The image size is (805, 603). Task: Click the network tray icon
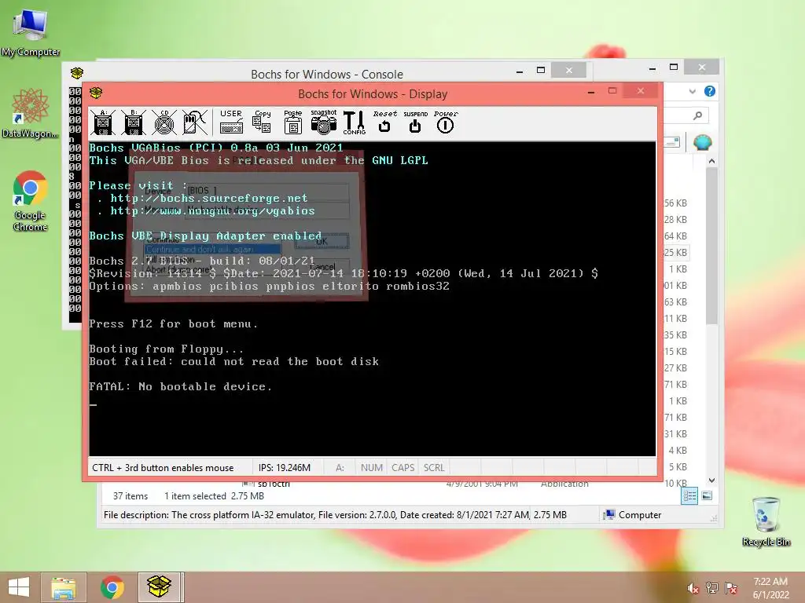(x=712, y=588)
